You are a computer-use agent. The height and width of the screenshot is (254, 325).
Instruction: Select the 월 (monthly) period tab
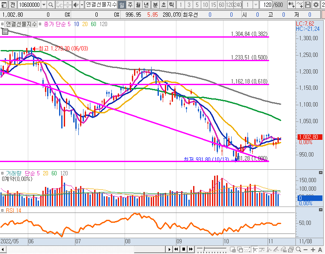point(138,5)
